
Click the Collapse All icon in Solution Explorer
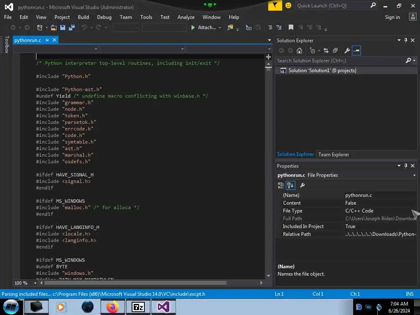[x=335, y=50]
